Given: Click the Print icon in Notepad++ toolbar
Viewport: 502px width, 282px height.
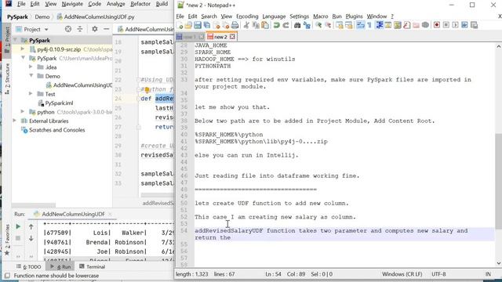Looking at the screenshot, I should pos(235,25).
